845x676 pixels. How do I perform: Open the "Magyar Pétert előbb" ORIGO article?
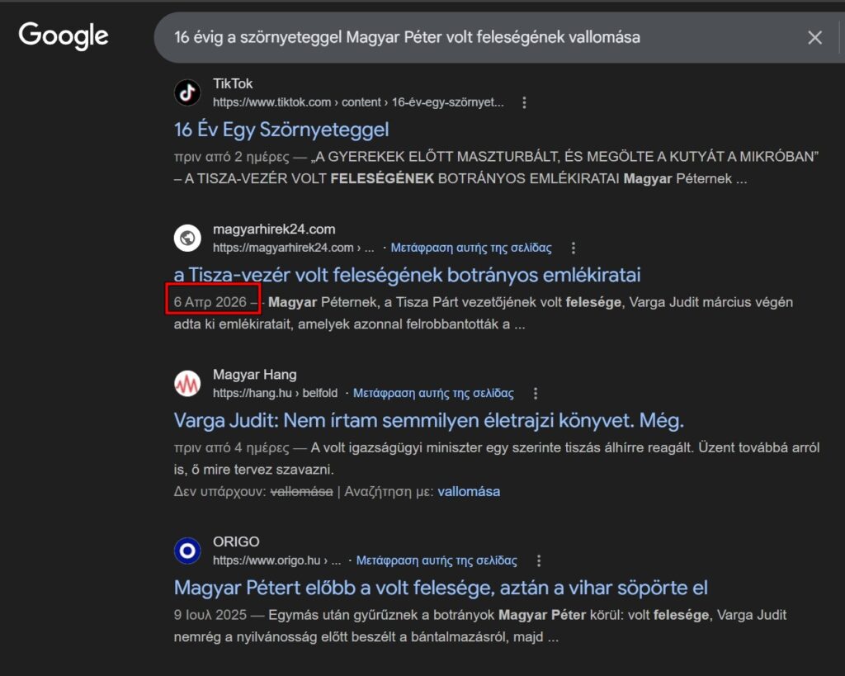coord(441,588)
